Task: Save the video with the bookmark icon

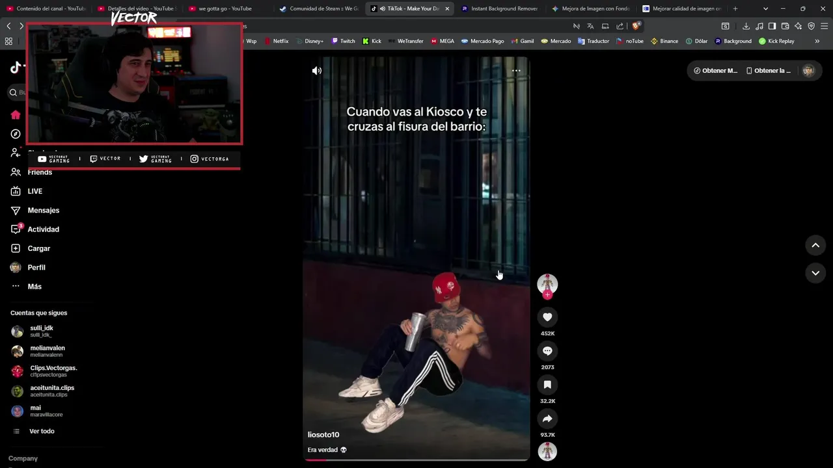Action: (547, 385)
